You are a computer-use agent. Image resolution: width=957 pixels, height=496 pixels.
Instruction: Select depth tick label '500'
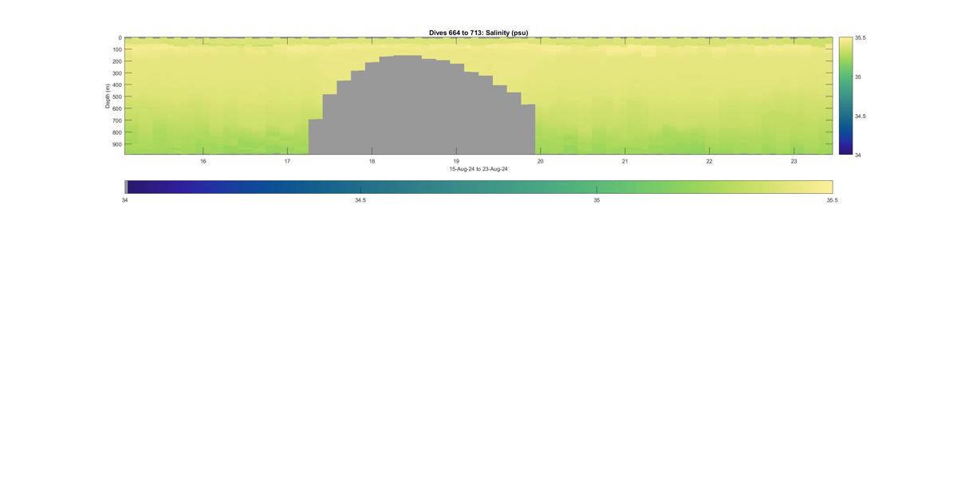(x=116, y=97)
